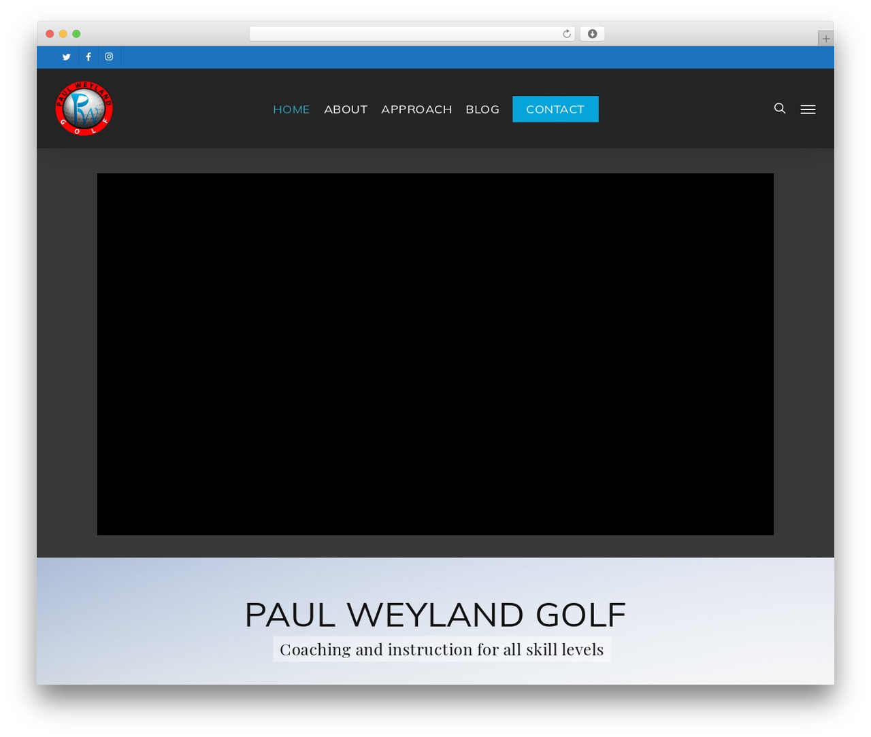Open the Approach page
The height and width of the screenshot is (737, 871).
pyautogui.click(x=416, y=109)
